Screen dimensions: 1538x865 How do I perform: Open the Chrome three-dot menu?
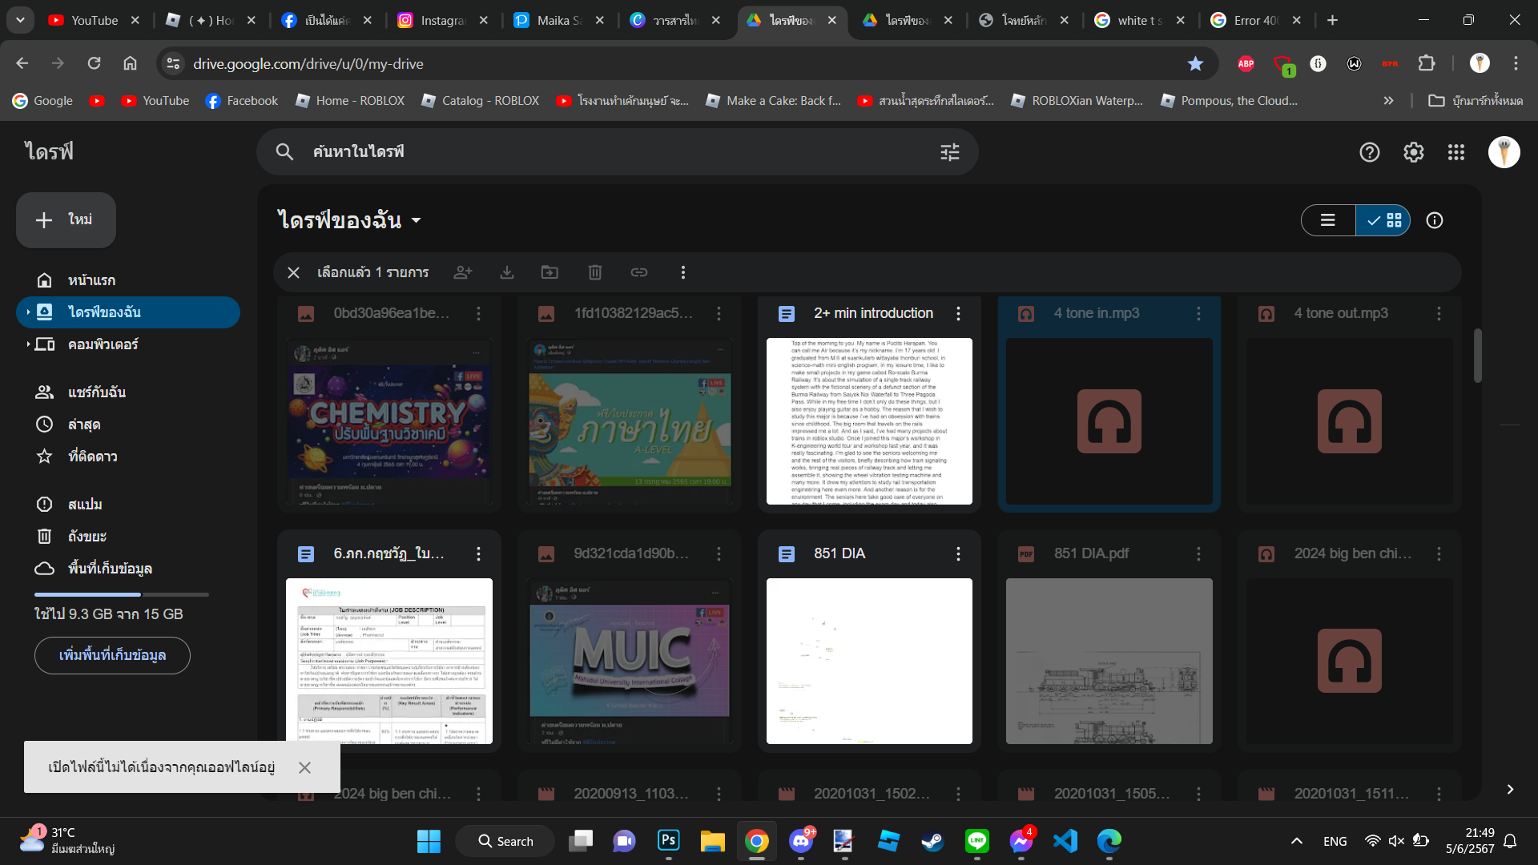coord(1516,63)
